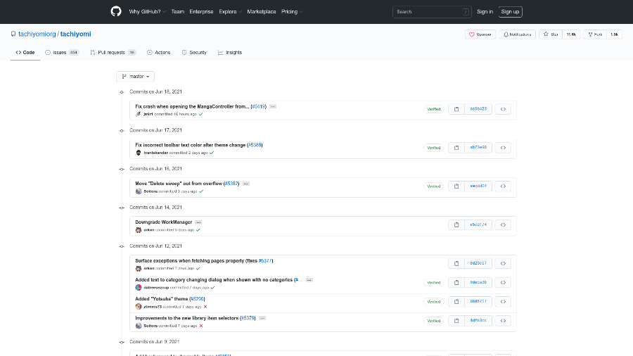Browse repository at the toolbar text color commit

point(503,148)
